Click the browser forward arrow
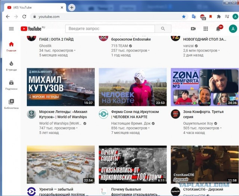Image resolution: width=239 pixels, height=196 pixels. click(16, 16)
